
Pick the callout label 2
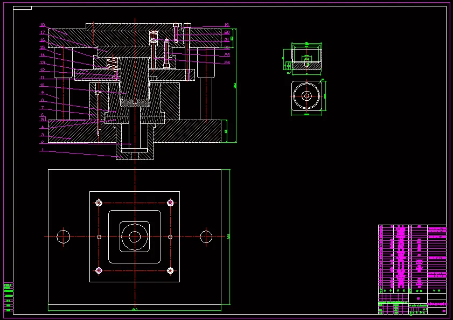point(43,142)
